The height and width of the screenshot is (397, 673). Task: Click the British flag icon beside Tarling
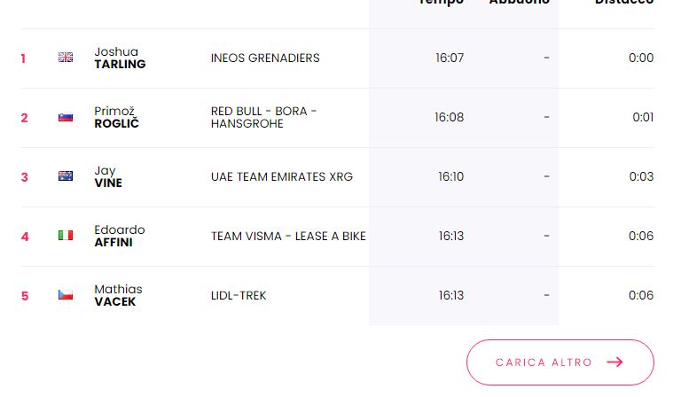coord(66,58)
